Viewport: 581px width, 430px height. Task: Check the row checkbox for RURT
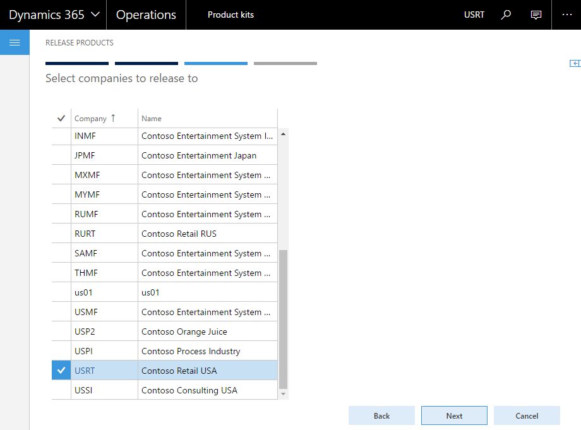61,234
